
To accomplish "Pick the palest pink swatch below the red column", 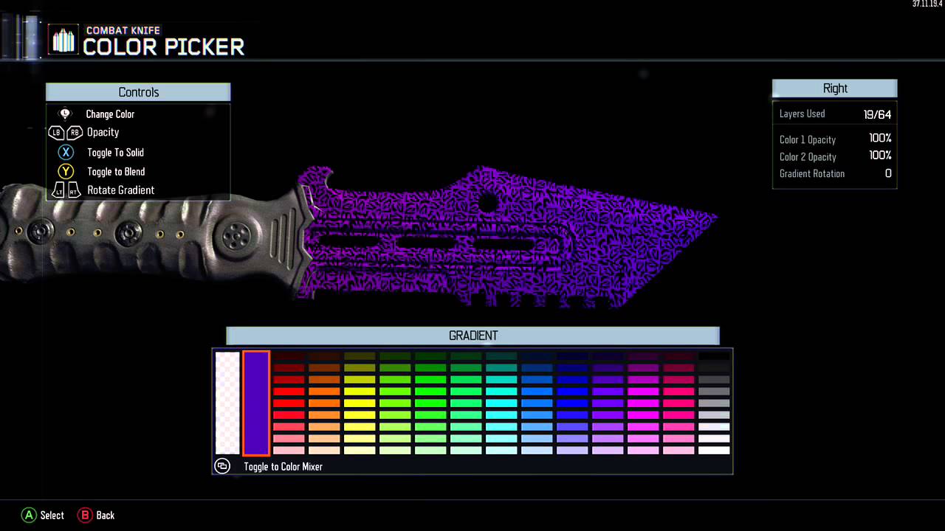I will (289, 450).
